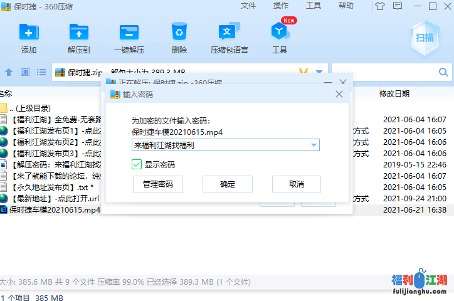
Task: Uncheck the 显示密码 show password checkbox
Action: 137,164
